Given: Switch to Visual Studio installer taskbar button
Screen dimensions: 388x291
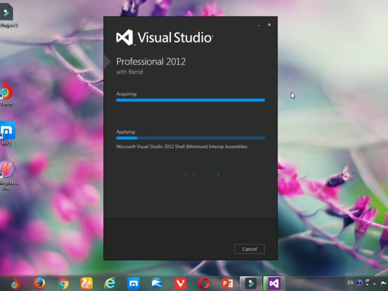Looking at the screenshot, I should (274, 283).
